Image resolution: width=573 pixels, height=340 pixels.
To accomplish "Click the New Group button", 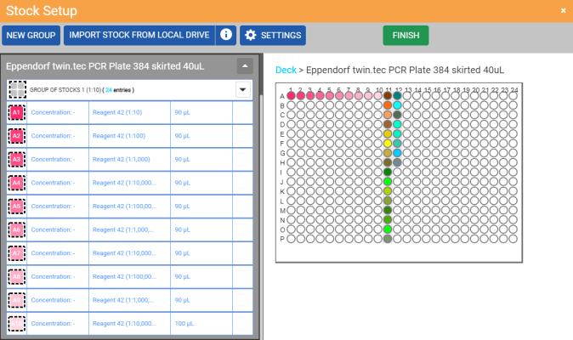I will (x=31, y=35).
